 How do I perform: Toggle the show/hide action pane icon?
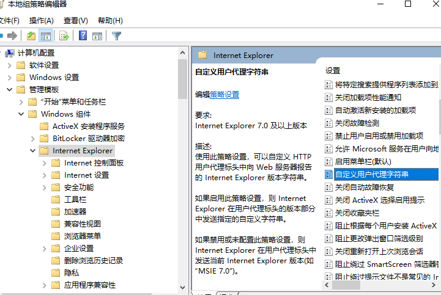[x=97, y=36]
